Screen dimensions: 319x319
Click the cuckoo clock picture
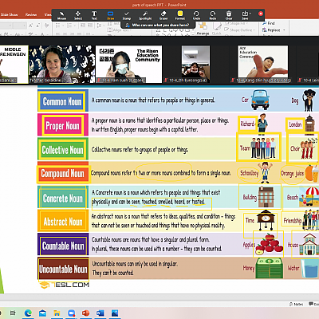click(x=266, y=220)
